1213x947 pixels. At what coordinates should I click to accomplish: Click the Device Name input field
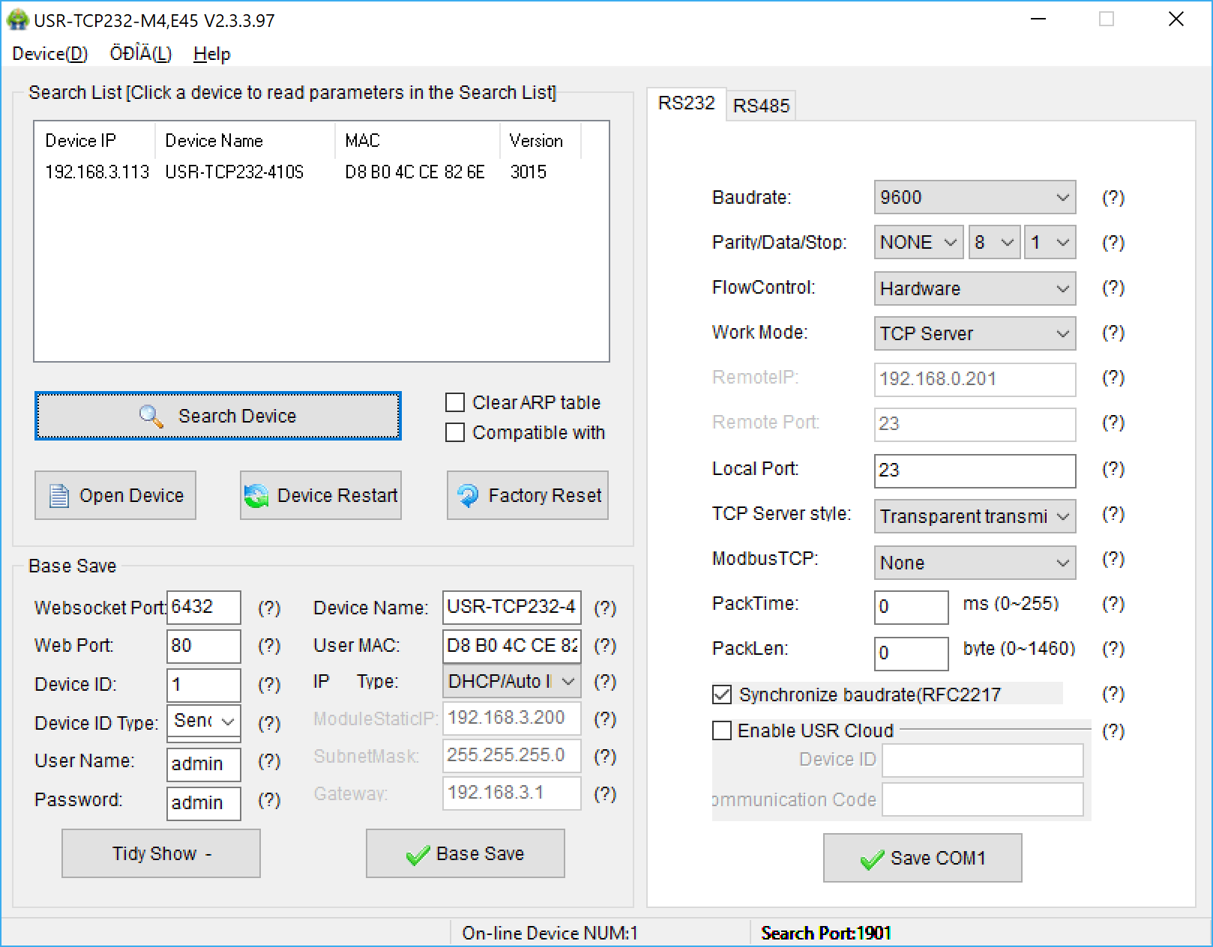[x=511, y=607]
